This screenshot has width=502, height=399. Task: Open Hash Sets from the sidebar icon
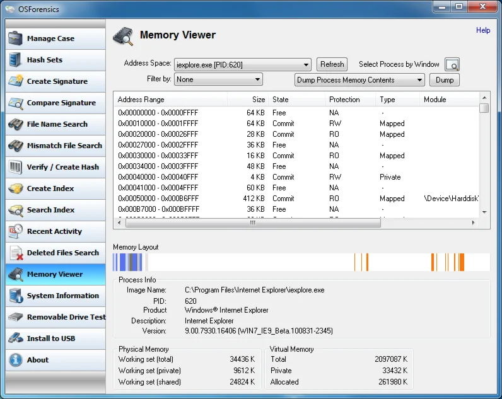[16, 60]
